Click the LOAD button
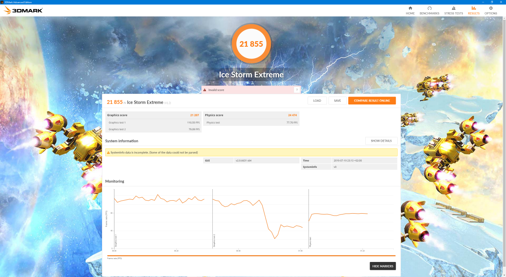 click(x=317, y=101)
